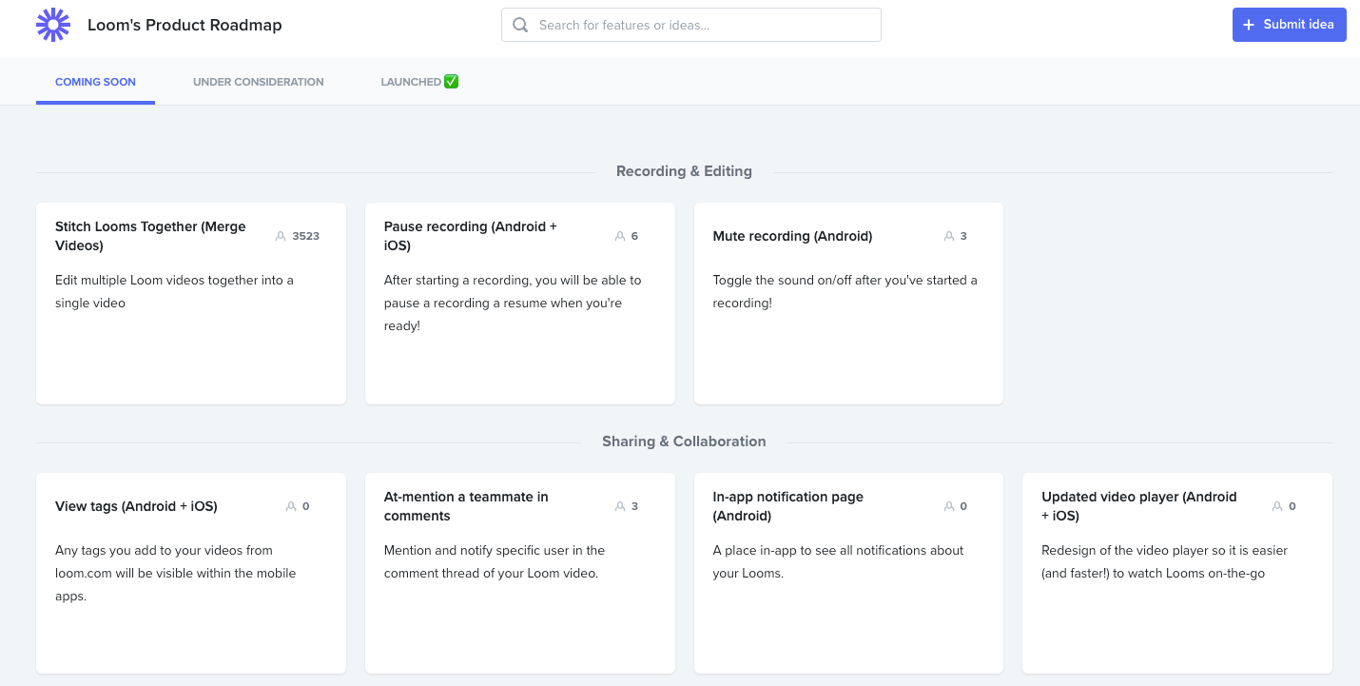Click the plus icon in Submit idea
The height and width of the screenshot is (686, 1360).
pos(1250,25)
